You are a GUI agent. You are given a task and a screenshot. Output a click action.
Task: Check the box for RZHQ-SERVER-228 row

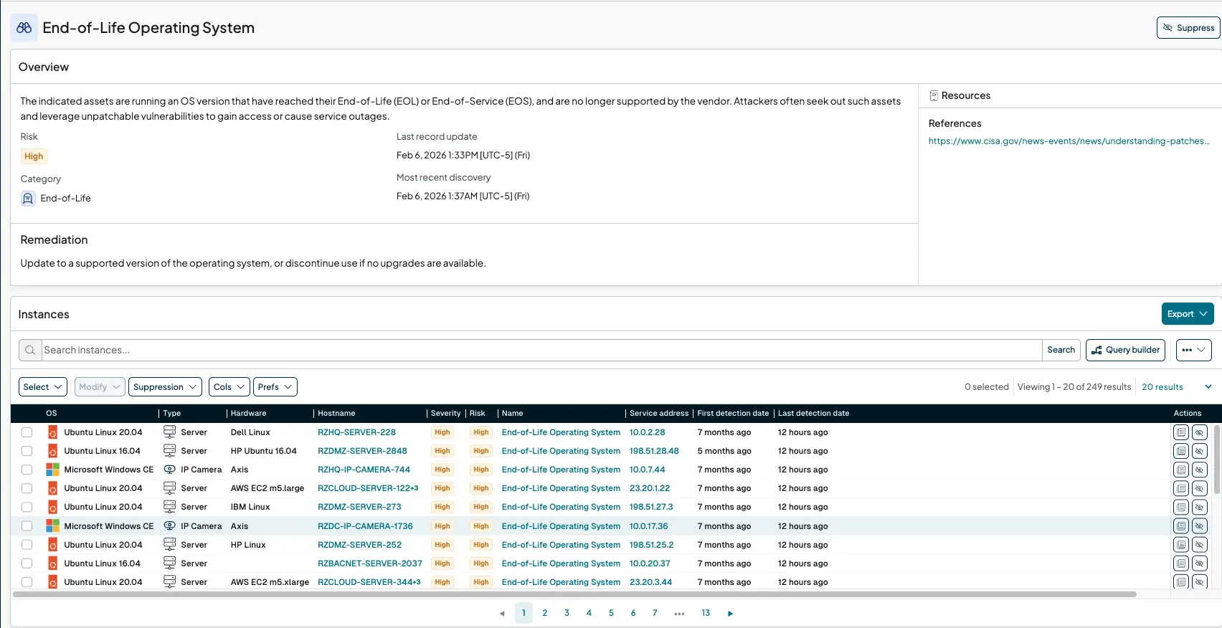tap(27, 432)
